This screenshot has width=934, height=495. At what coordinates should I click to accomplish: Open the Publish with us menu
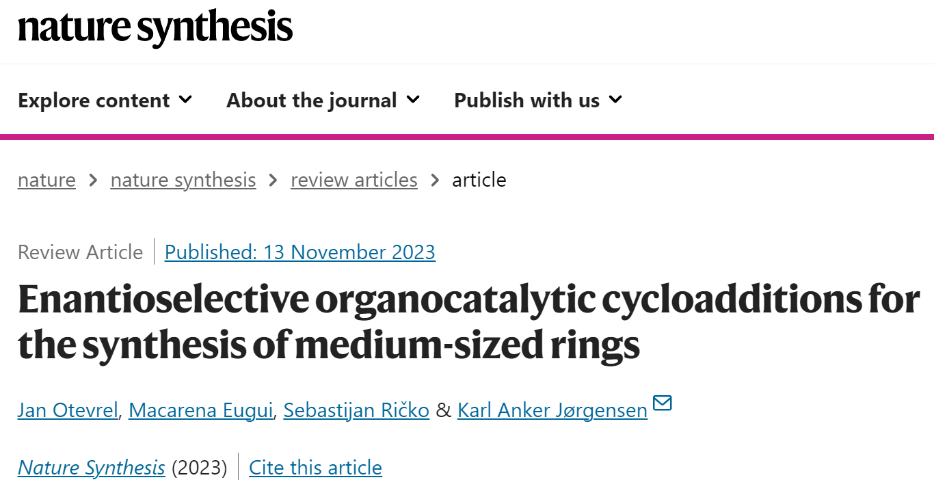click(538, 101)
